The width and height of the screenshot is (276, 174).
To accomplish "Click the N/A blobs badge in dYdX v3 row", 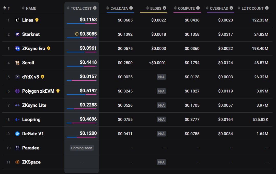I will pyautogui.click(x=161, y=77).
